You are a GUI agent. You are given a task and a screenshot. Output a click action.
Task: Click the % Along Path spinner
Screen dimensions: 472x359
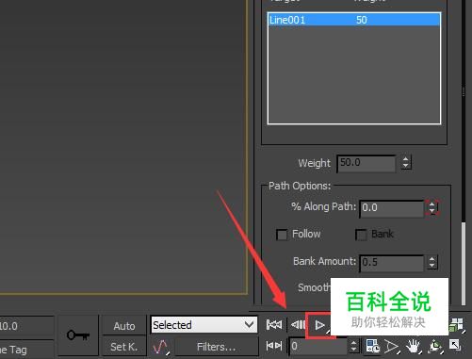click(432, 207)
